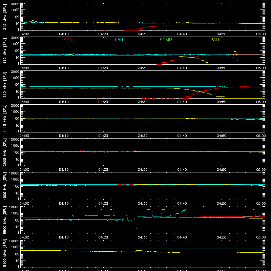Click 04:00 label under the 245 MHz panel
271x271 pixels.
tap(24, 34)
